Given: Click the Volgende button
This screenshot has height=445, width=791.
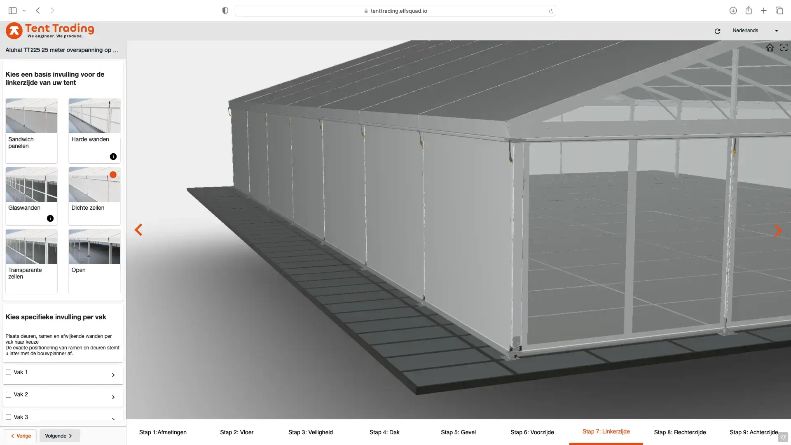Looking at the screenshot, I should click(x=60, y=436).
